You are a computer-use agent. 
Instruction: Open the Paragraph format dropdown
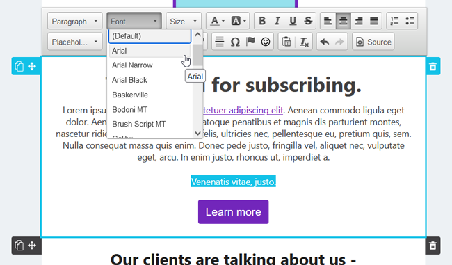75,21
